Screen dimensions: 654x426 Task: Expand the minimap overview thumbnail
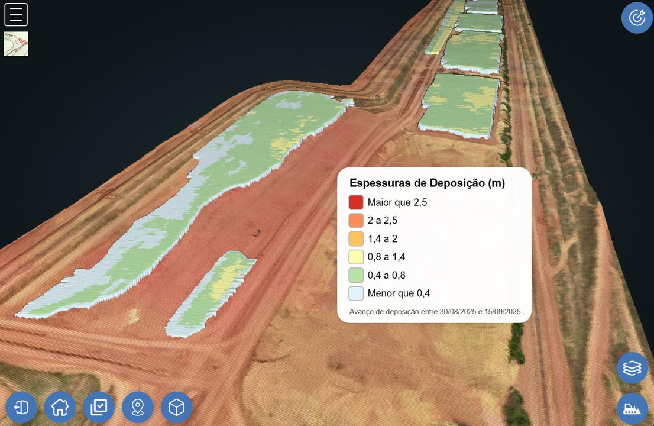click(16, 43)
